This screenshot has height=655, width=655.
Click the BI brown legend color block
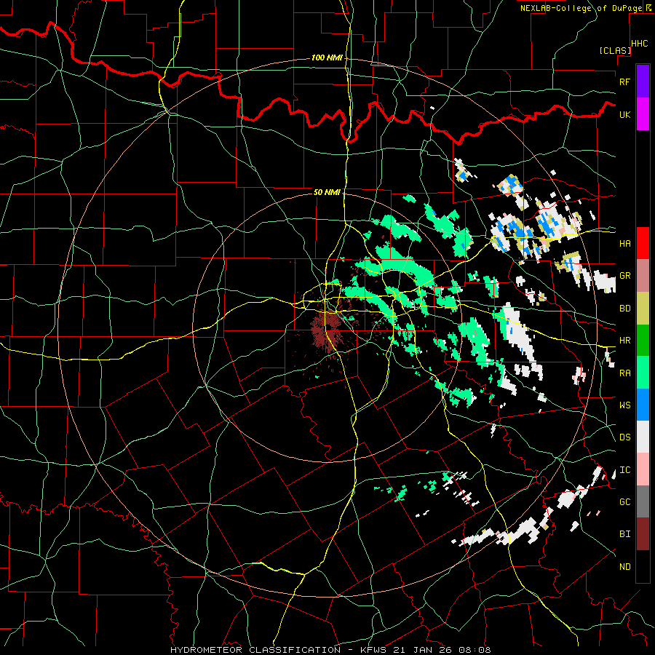(x=643, y=534)
